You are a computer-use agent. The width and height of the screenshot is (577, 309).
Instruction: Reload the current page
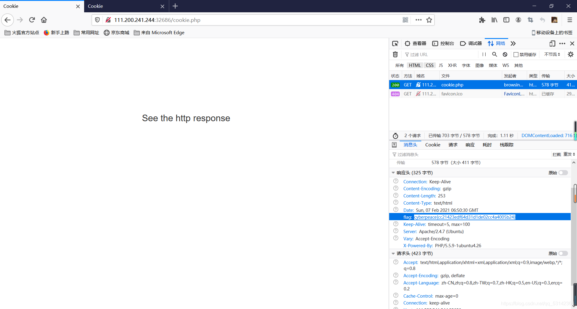tap(32, 20)
